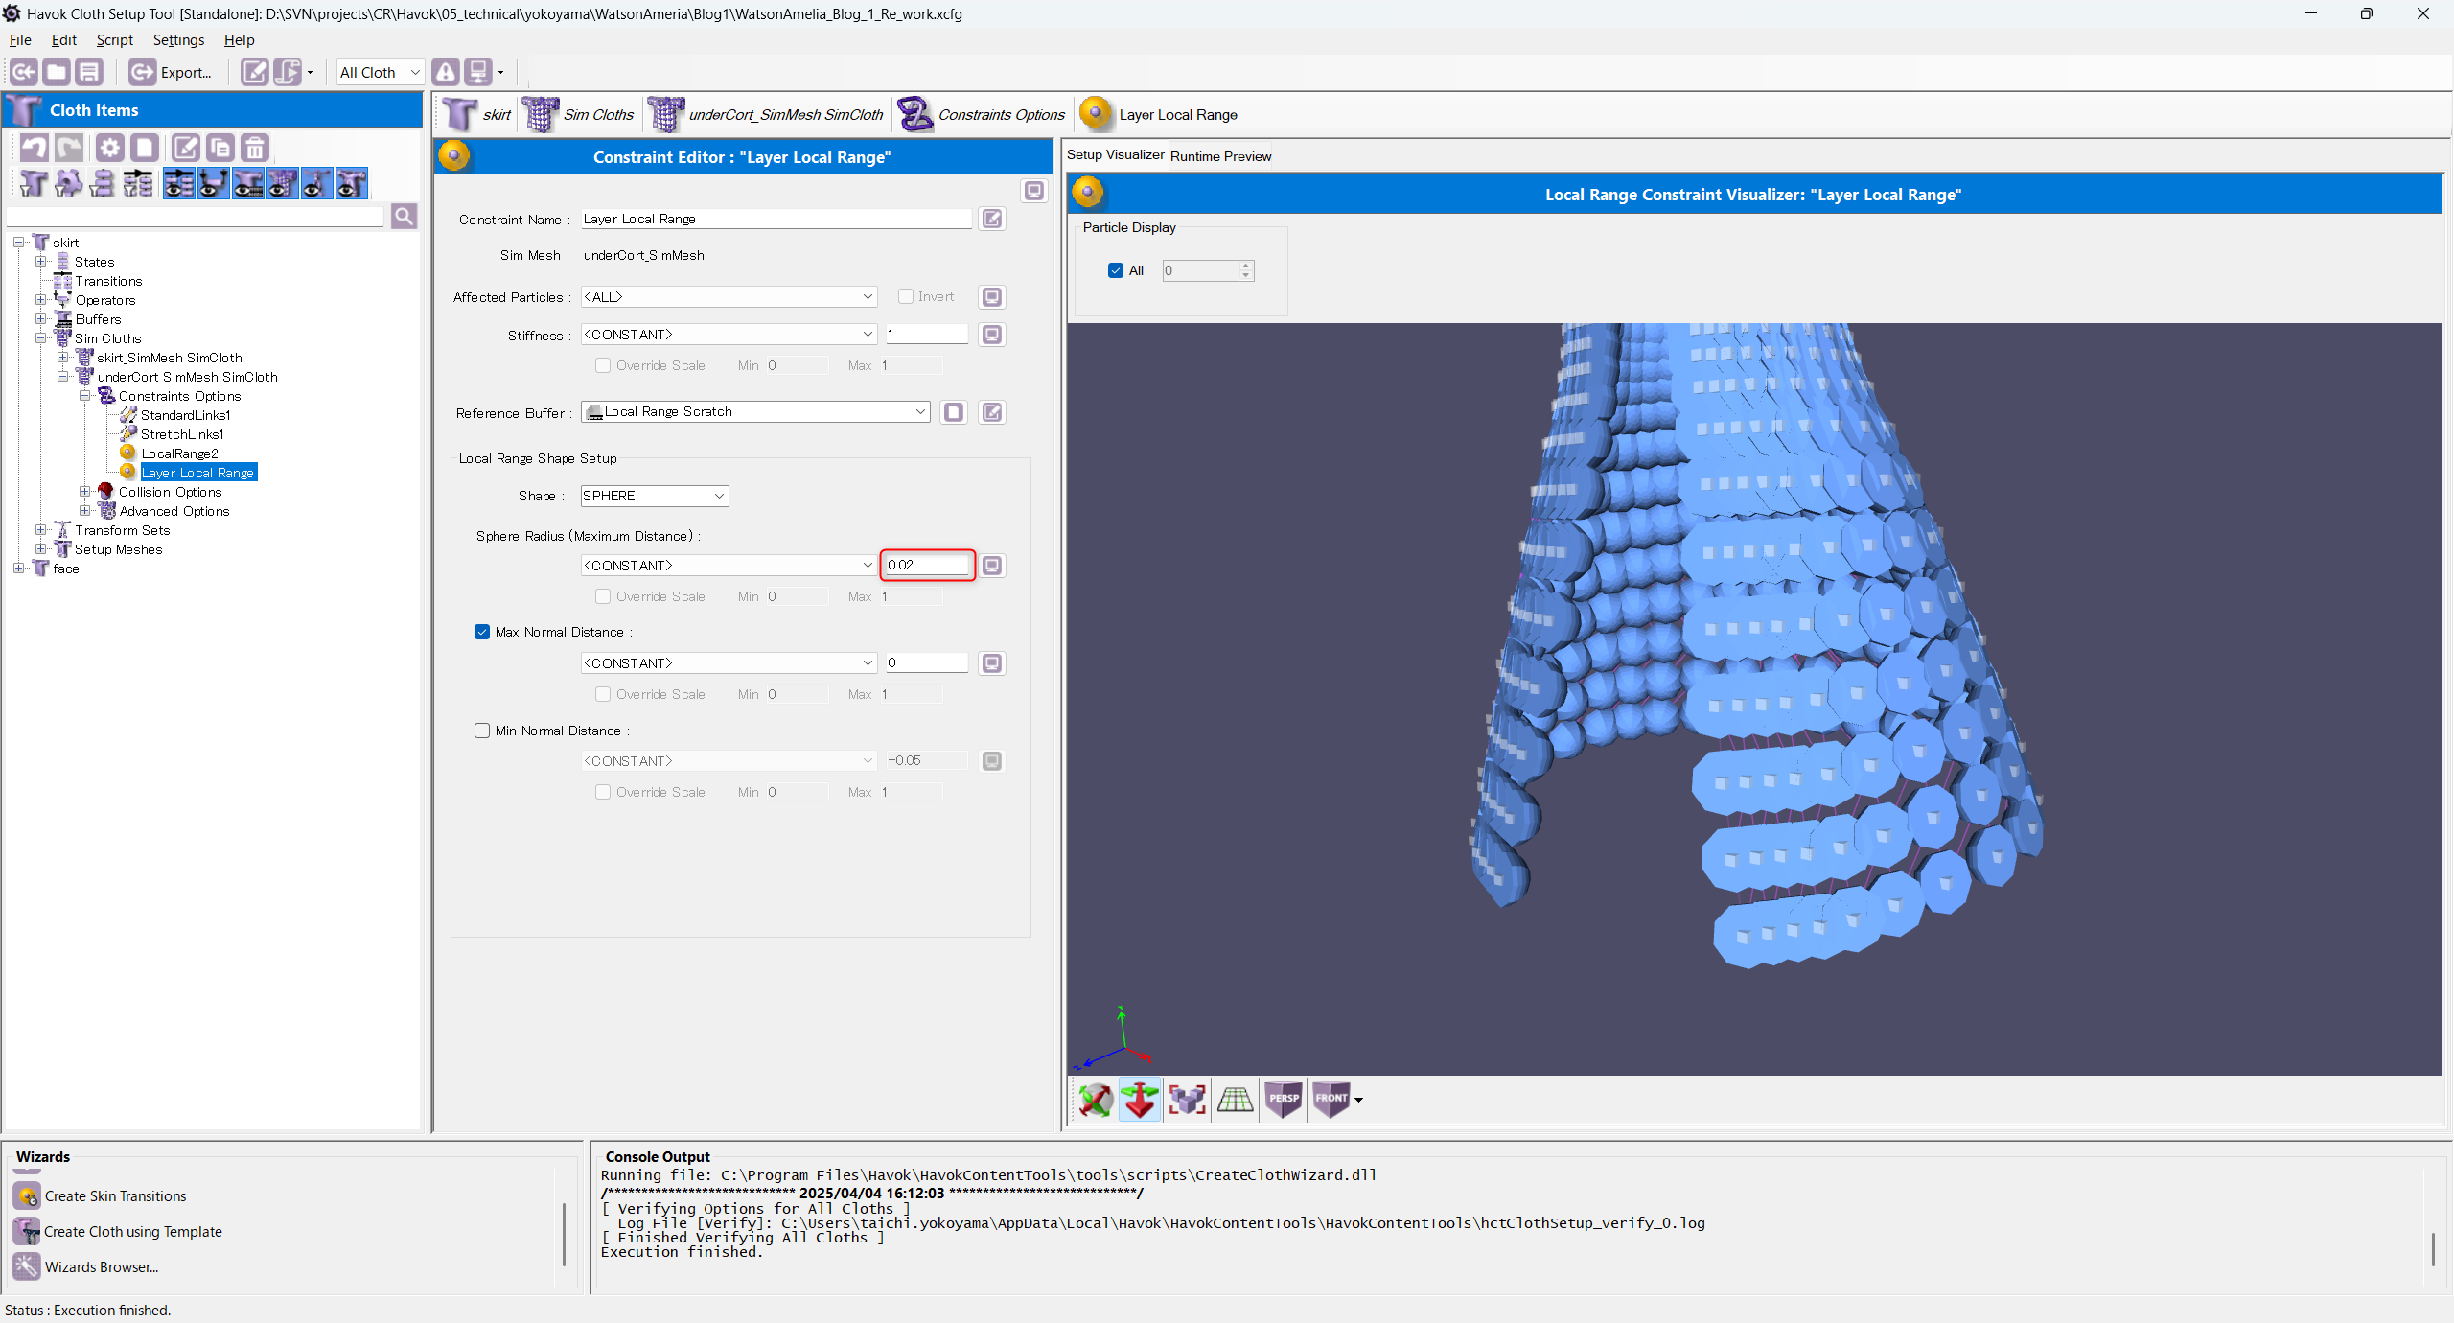Image resolution: width=2454 pixels, height=1323 pixels.
Task: Open the Shape SPHERE dropdown
Action: 655,496
